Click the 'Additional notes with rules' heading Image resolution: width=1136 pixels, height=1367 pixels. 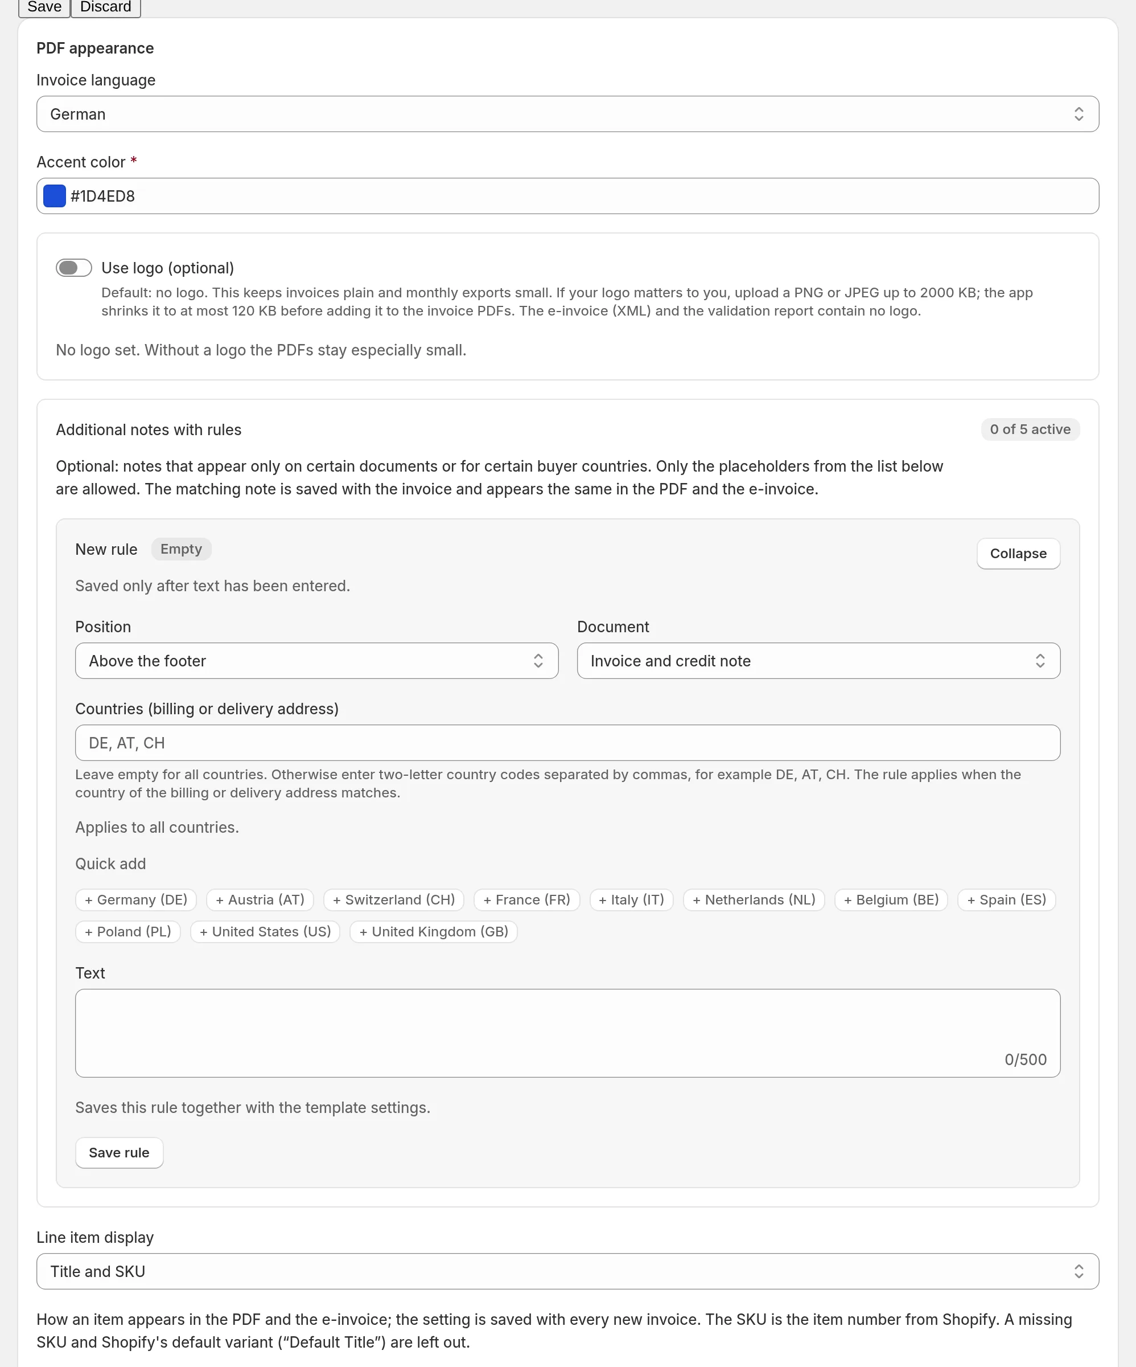(x=149, y=429)
